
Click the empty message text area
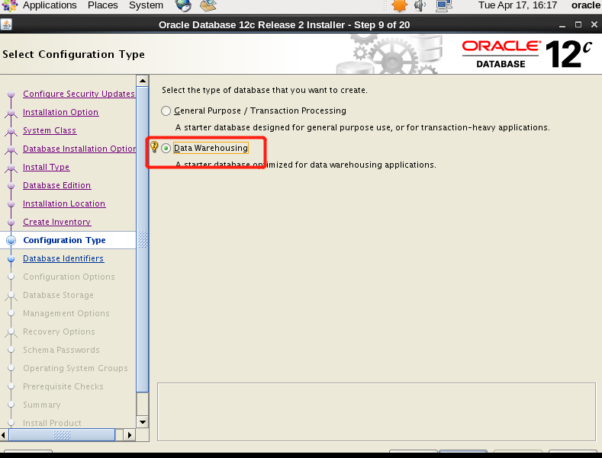click(x=376, y=412)
